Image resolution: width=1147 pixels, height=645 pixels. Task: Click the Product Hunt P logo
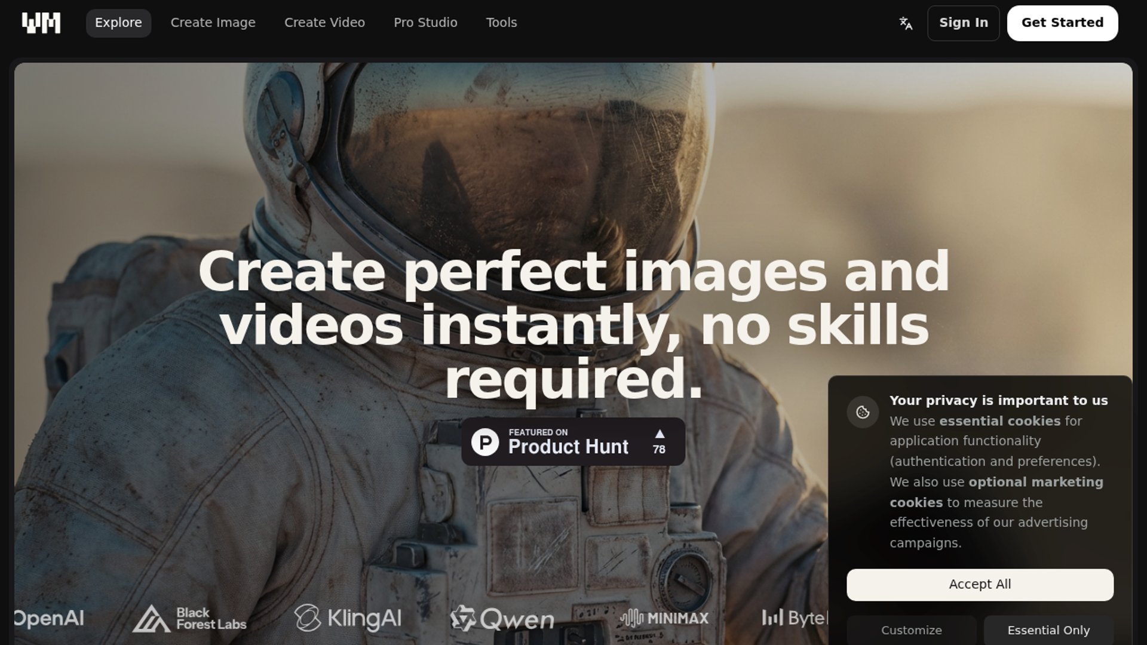point(485,443)
